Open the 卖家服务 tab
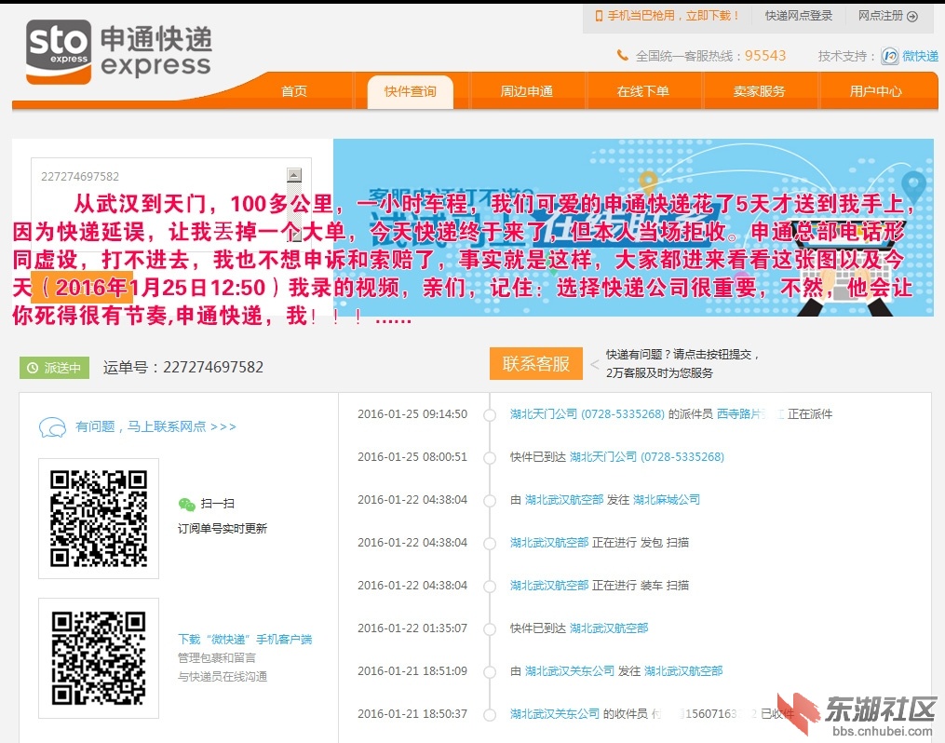 (760, 91)
